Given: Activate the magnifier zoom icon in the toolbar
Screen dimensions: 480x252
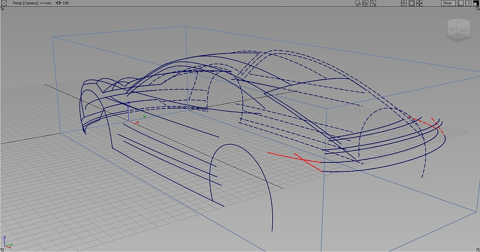Looking at the screenshot, I should pos(373,3).
